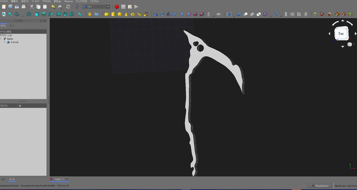This screenshot has height=190, width=357.
Task: Select the Fillet tool icon
Action: 175,14
